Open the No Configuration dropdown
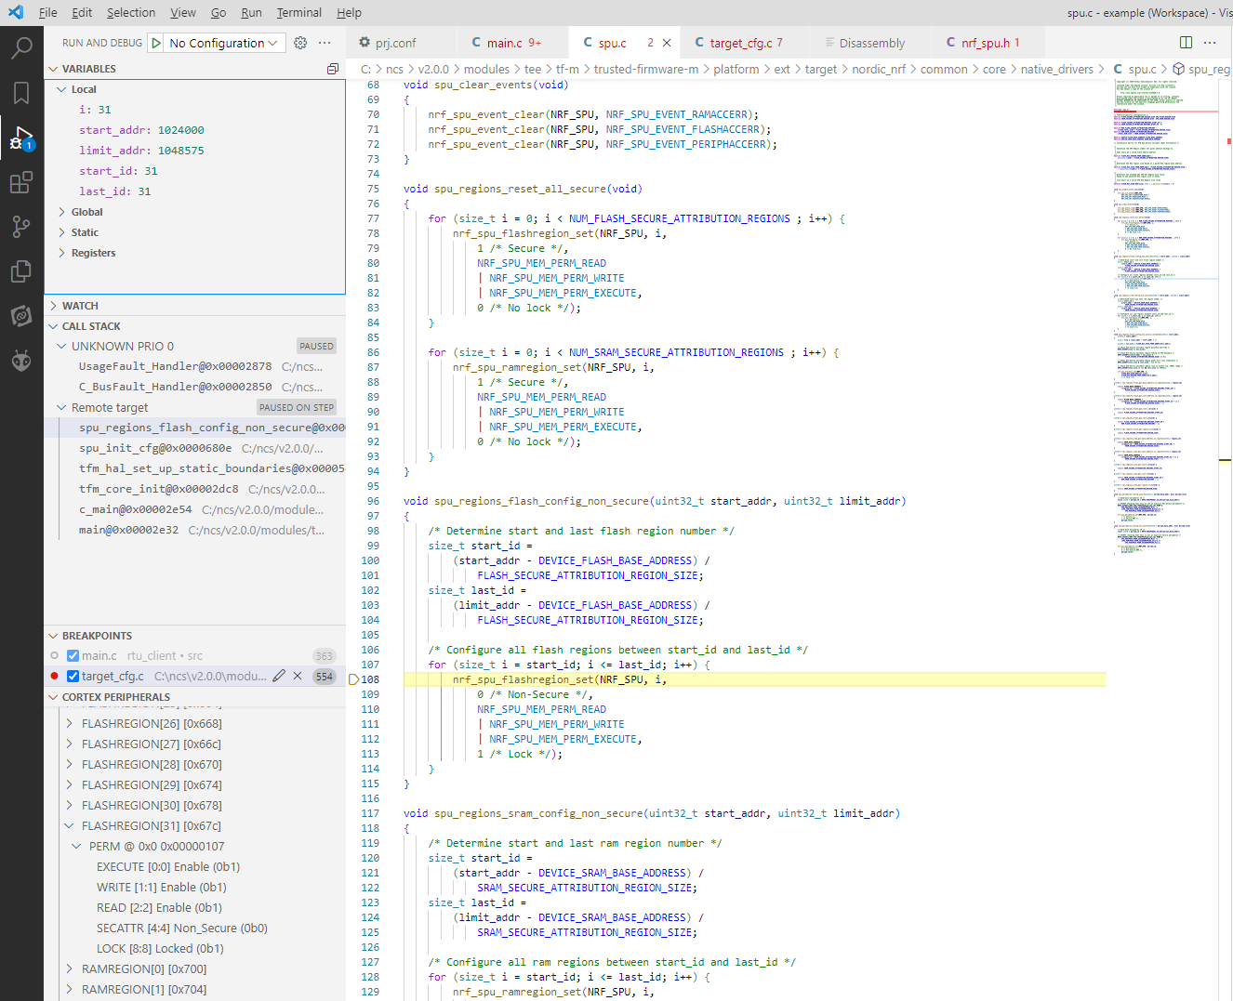The height and width of the screenshot is (1001, 1233). (224, 43)
